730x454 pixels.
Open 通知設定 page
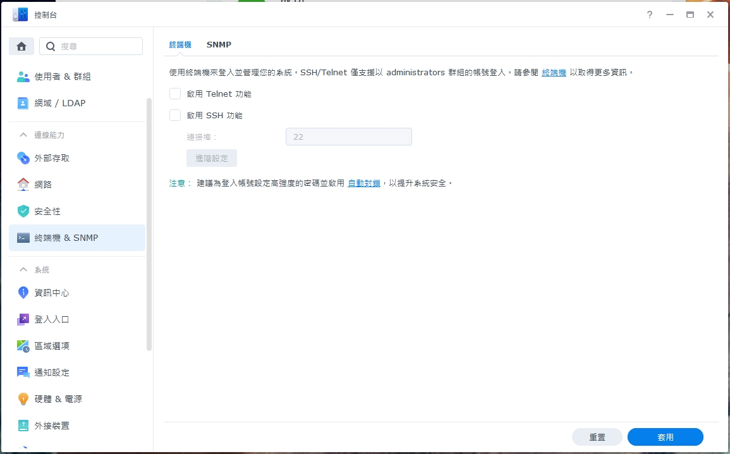77,372
